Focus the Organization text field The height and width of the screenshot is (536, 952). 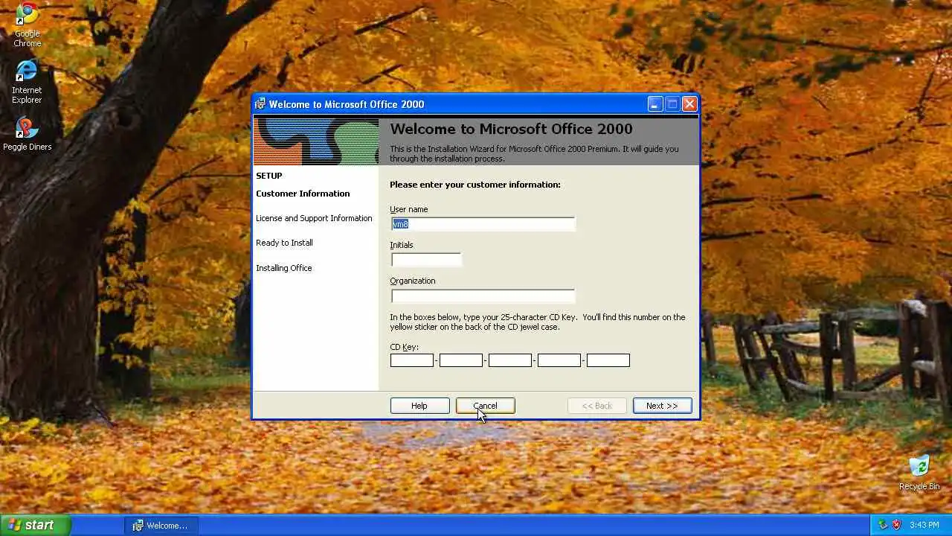pos(483,296)
